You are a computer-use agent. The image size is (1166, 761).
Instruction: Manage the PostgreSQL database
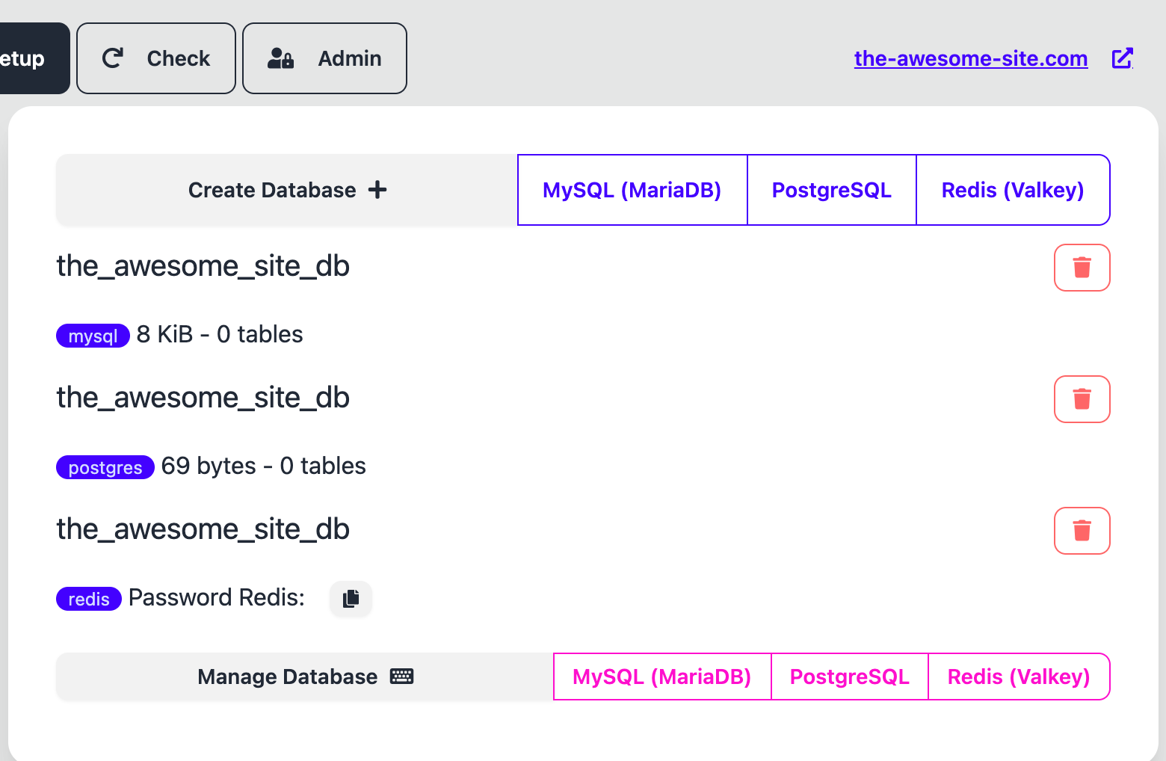point(849,677)
